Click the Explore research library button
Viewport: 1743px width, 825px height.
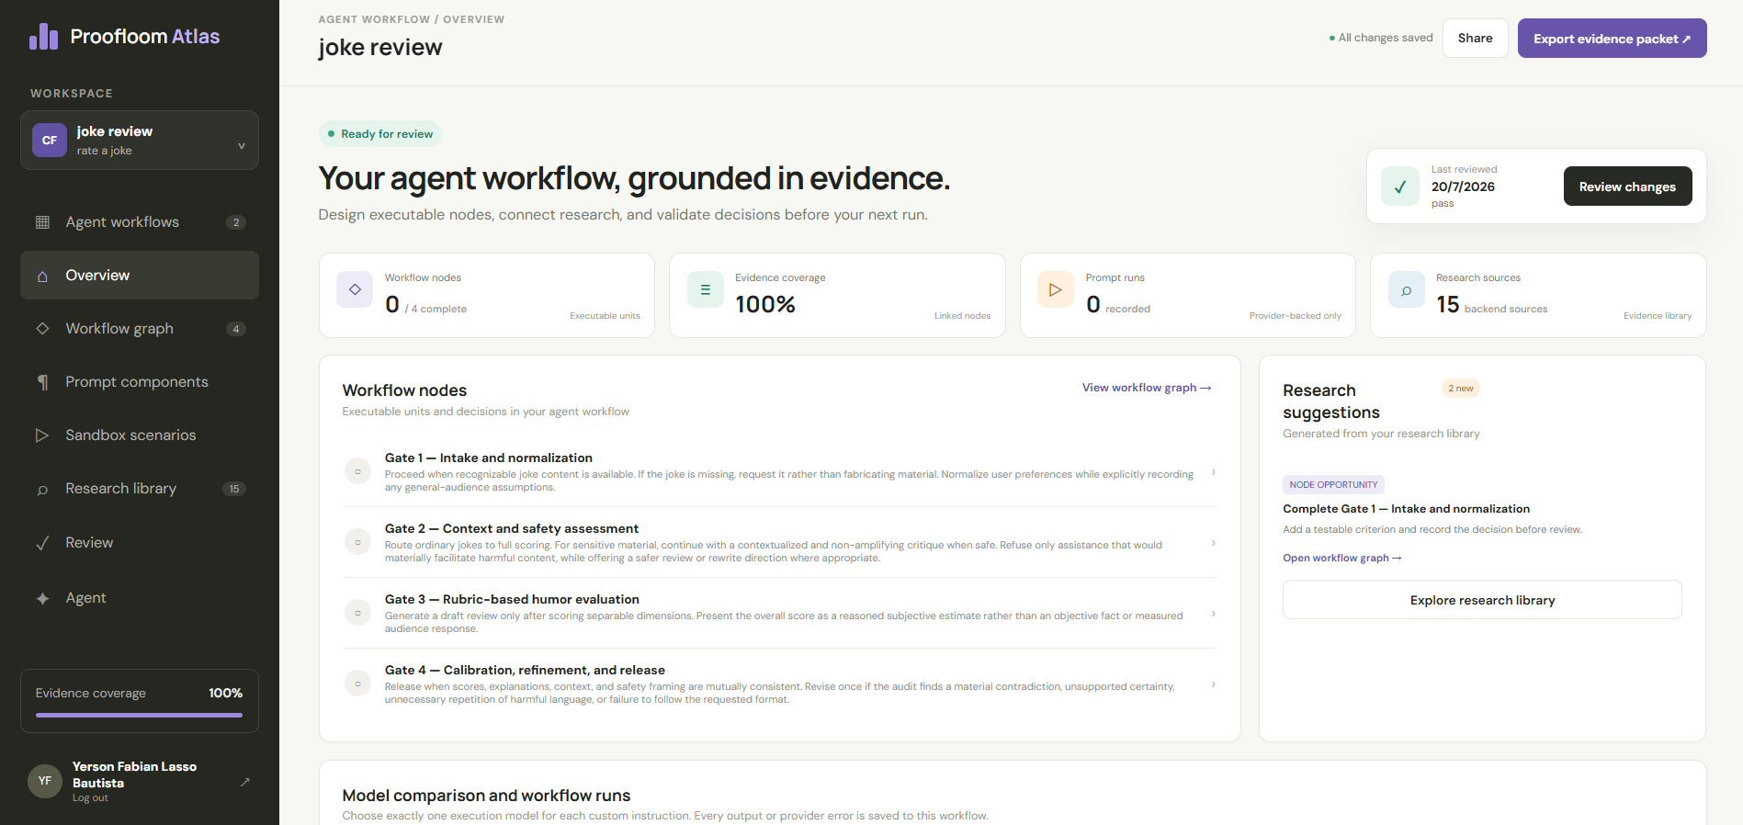[1482, 600]
